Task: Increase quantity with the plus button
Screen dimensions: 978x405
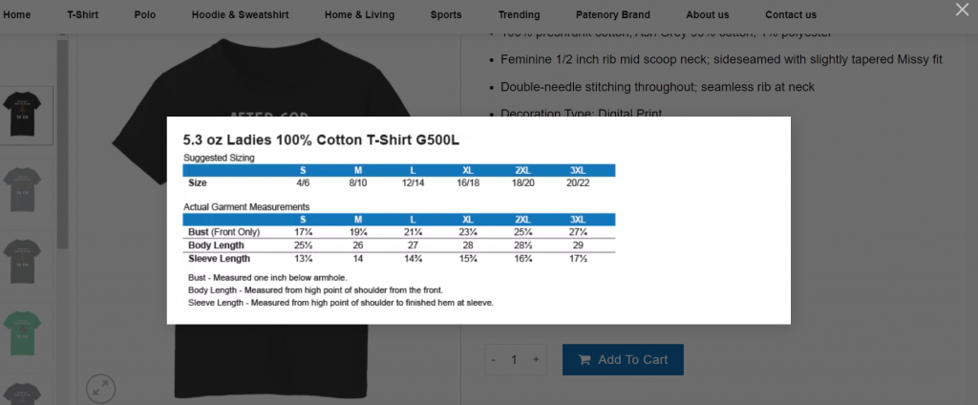Action: (536, 359)
